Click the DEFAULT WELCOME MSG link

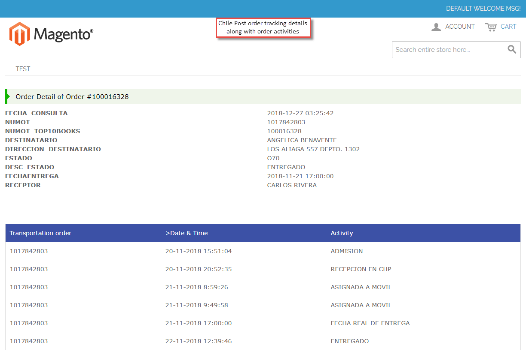point(483,8)
